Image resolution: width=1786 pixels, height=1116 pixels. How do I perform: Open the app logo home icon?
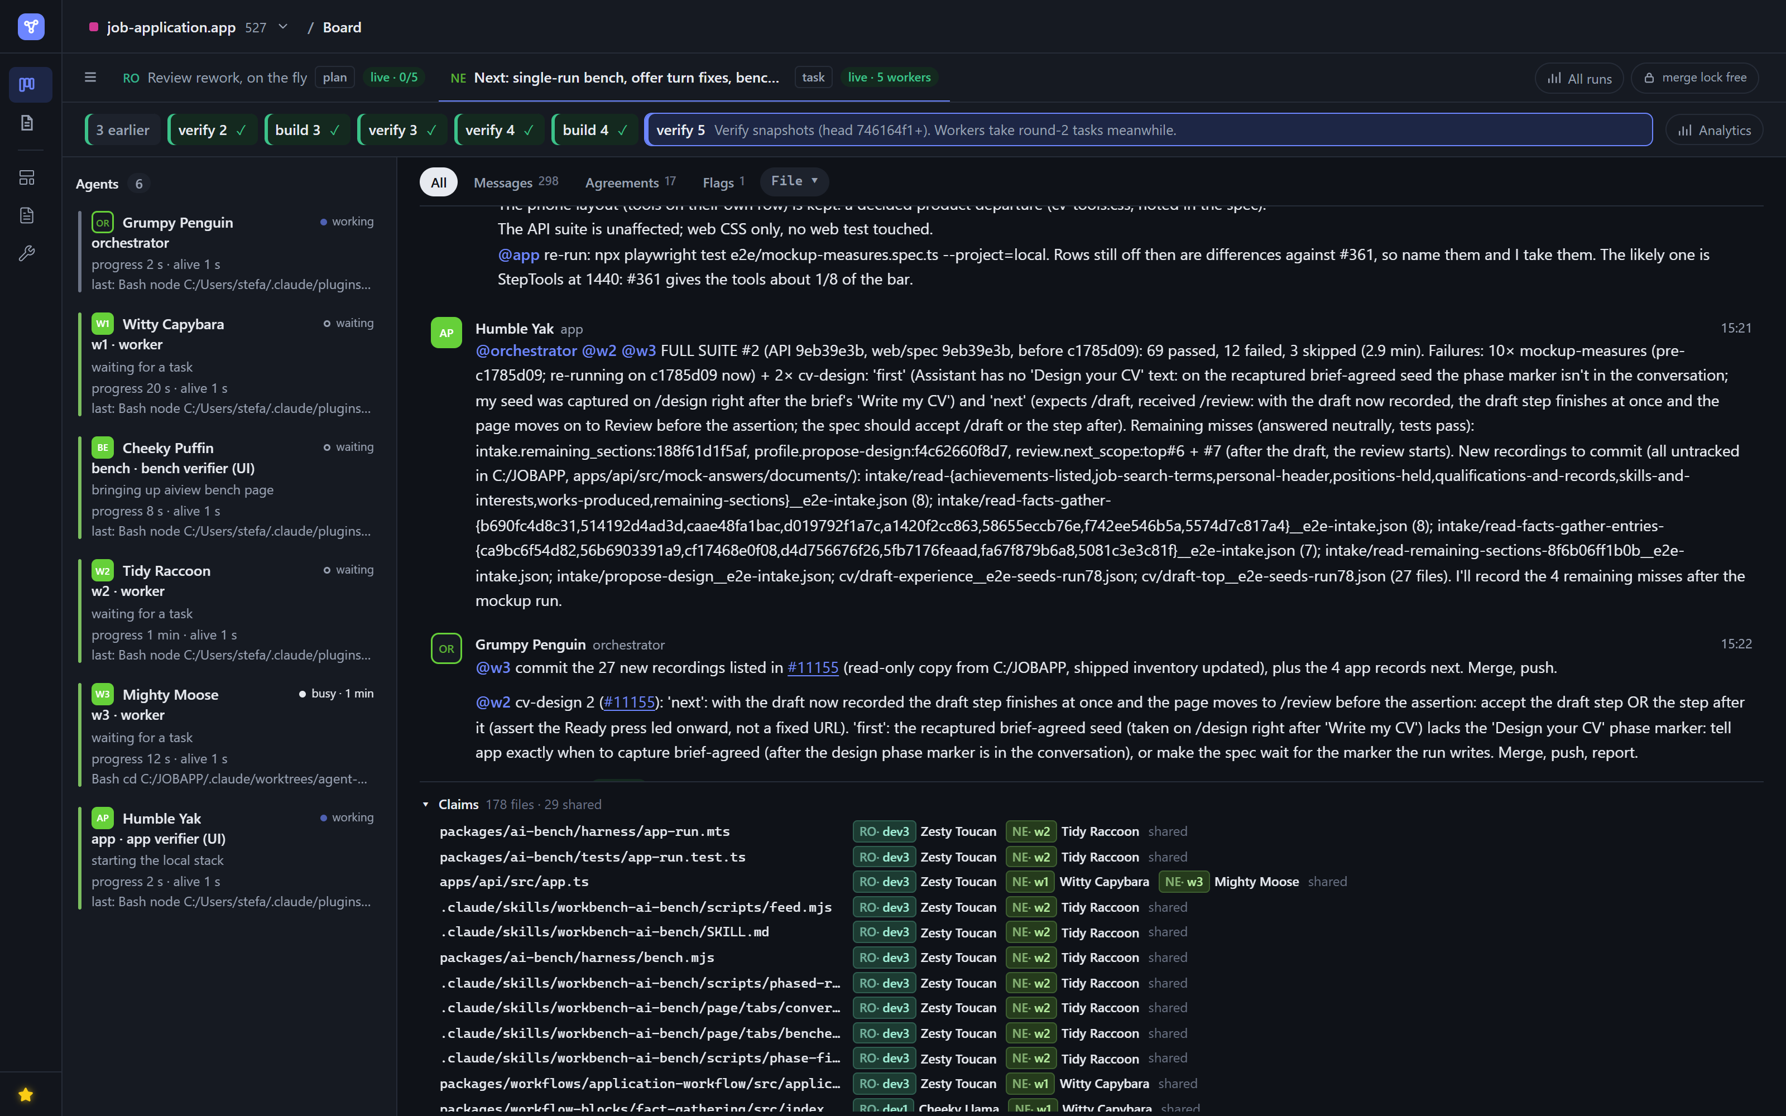(x=30, y=27)
